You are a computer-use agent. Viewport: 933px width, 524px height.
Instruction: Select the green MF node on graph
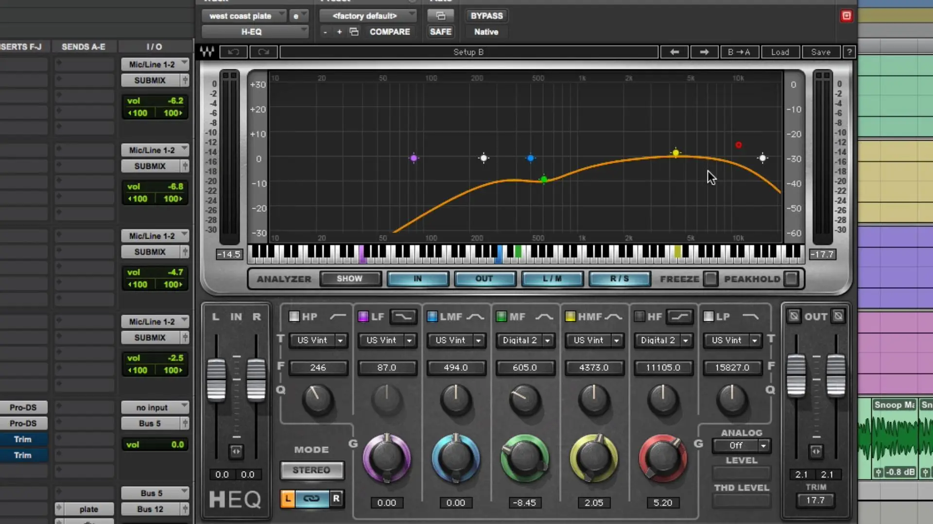click(x=544, y=180)
